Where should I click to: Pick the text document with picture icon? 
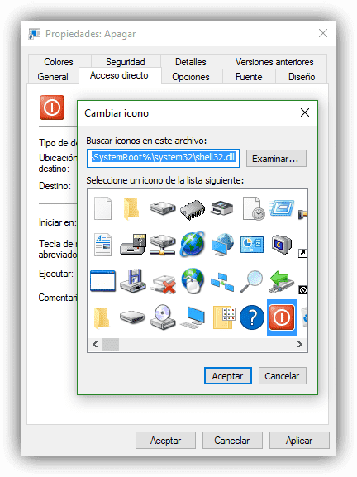(x=102, y=245)
